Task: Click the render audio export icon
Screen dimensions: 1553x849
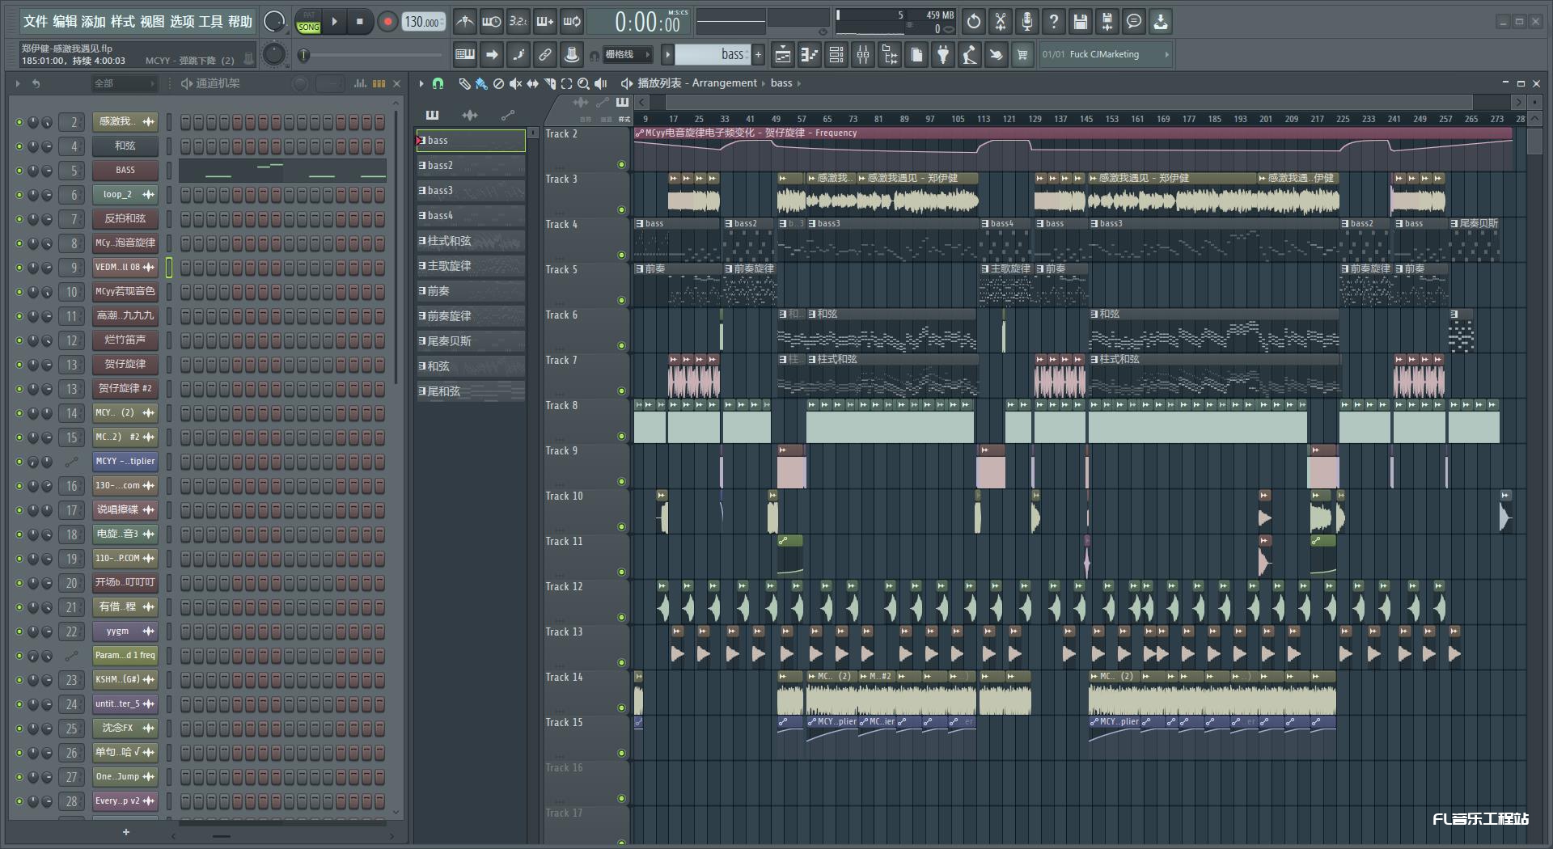Action: pos(1107,22)
